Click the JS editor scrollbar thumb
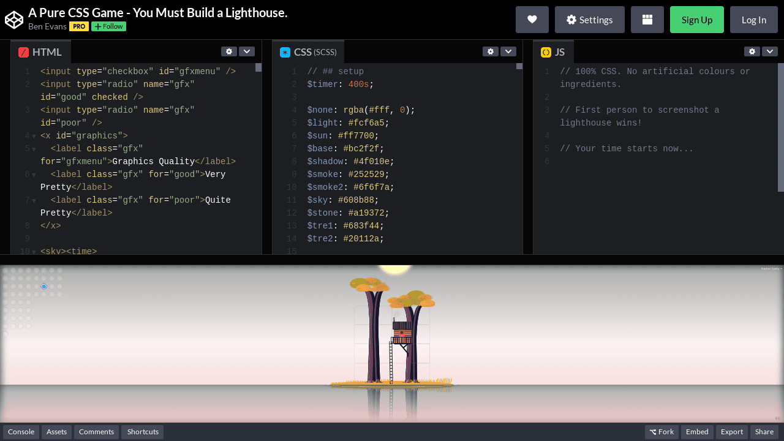The width and height of the screenshot is (784, 441). click(781, 127)
